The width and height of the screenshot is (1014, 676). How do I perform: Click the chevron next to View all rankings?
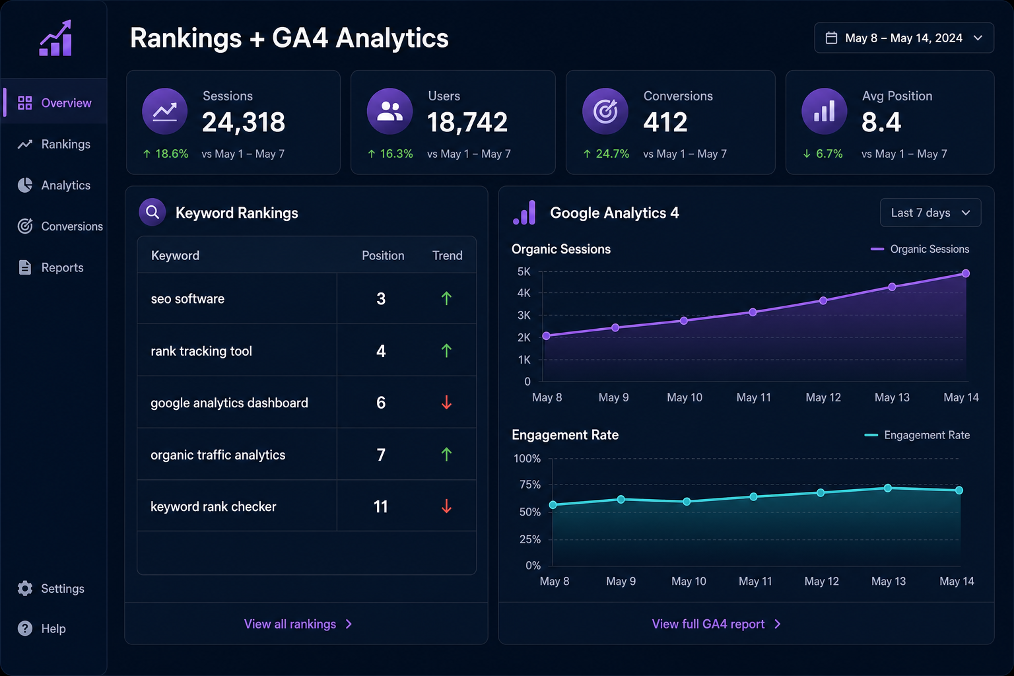tap(349, 624)
